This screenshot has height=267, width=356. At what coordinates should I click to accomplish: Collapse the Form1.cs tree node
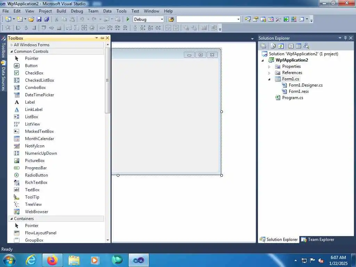click(269, 79)
